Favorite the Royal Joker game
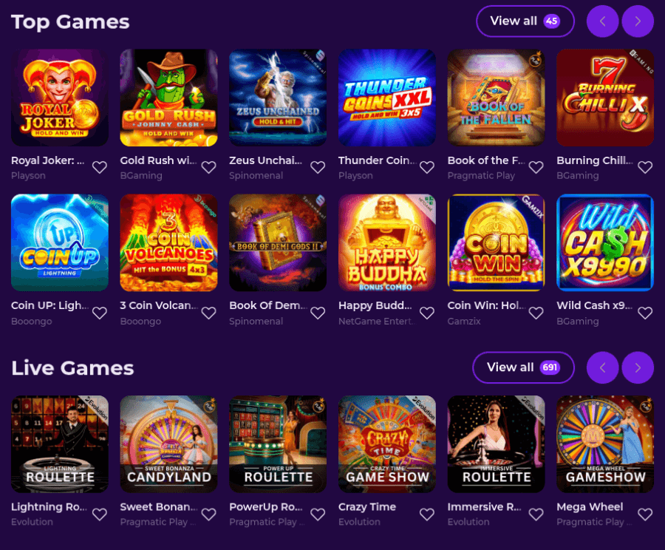The image size is (665, 550). 100,168
